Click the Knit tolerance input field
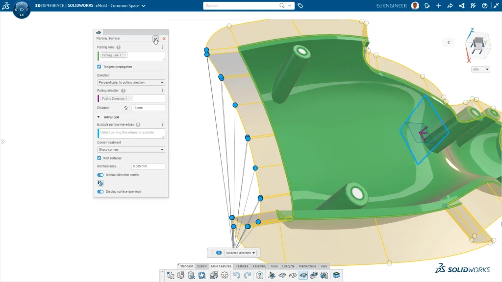 tap(148, 166)
